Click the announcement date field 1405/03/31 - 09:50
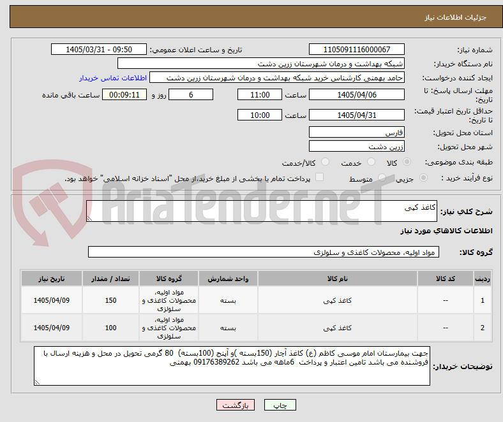Viewport: 503px width, 422px height. [99, 49]
